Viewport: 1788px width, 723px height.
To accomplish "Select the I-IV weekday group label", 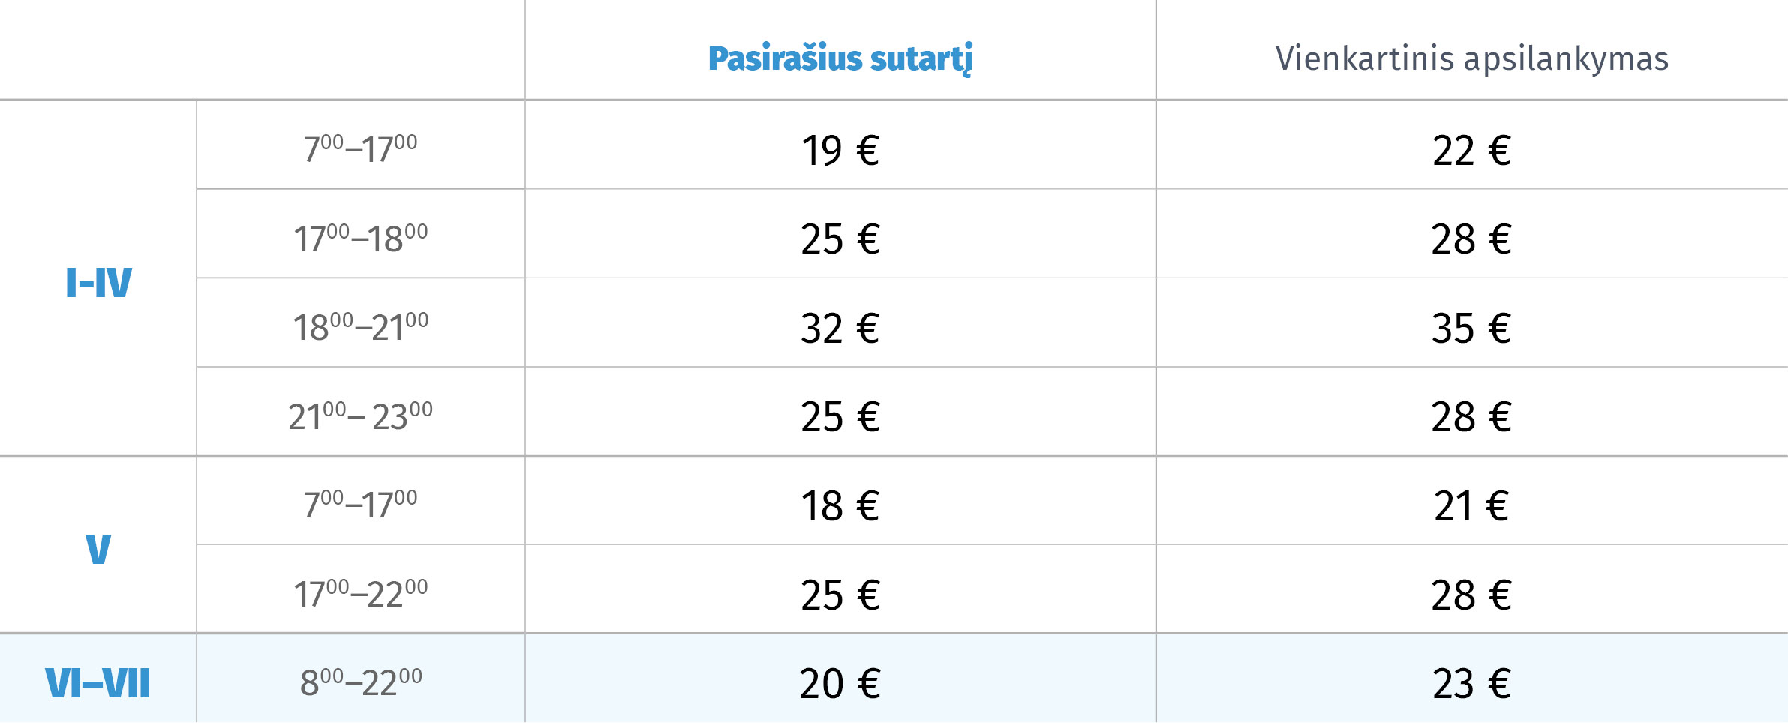I will click(98, 283).
